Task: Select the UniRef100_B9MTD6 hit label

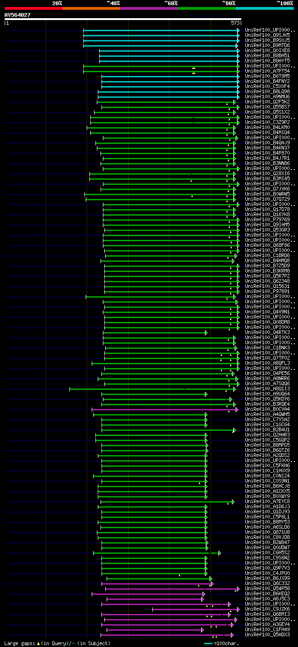Action: 268,45
